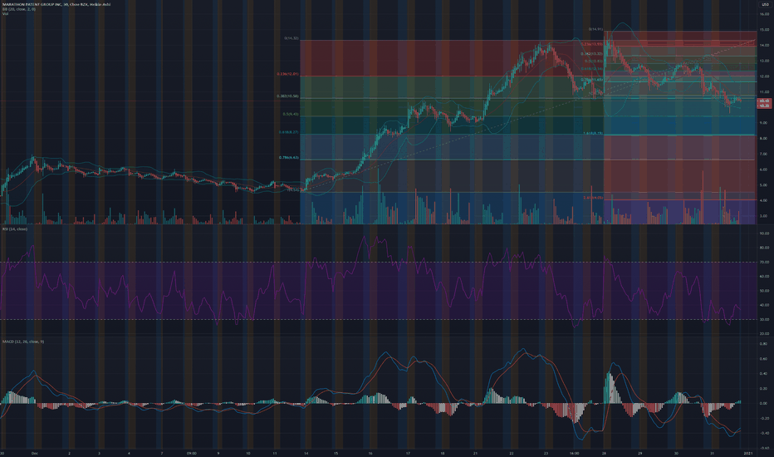
Task: Click the 09:00 label on time axis
Action: pyautogui.click(x=192, y=453)
